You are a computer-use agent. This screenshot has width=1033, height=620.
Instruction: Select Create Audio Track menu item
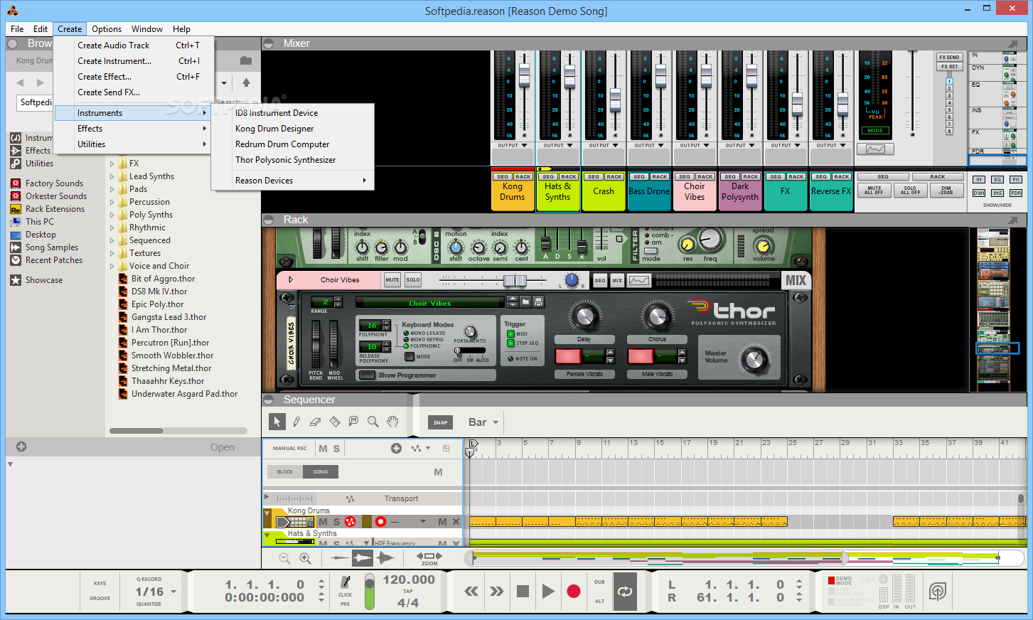point(134,46)
